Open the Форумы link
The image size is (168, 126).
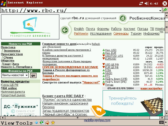pyautogui.click(x=103, y=29)
